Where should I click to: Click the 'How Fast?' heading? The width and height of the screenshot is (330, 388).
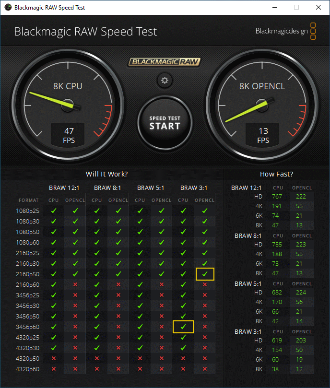point(276,174)
